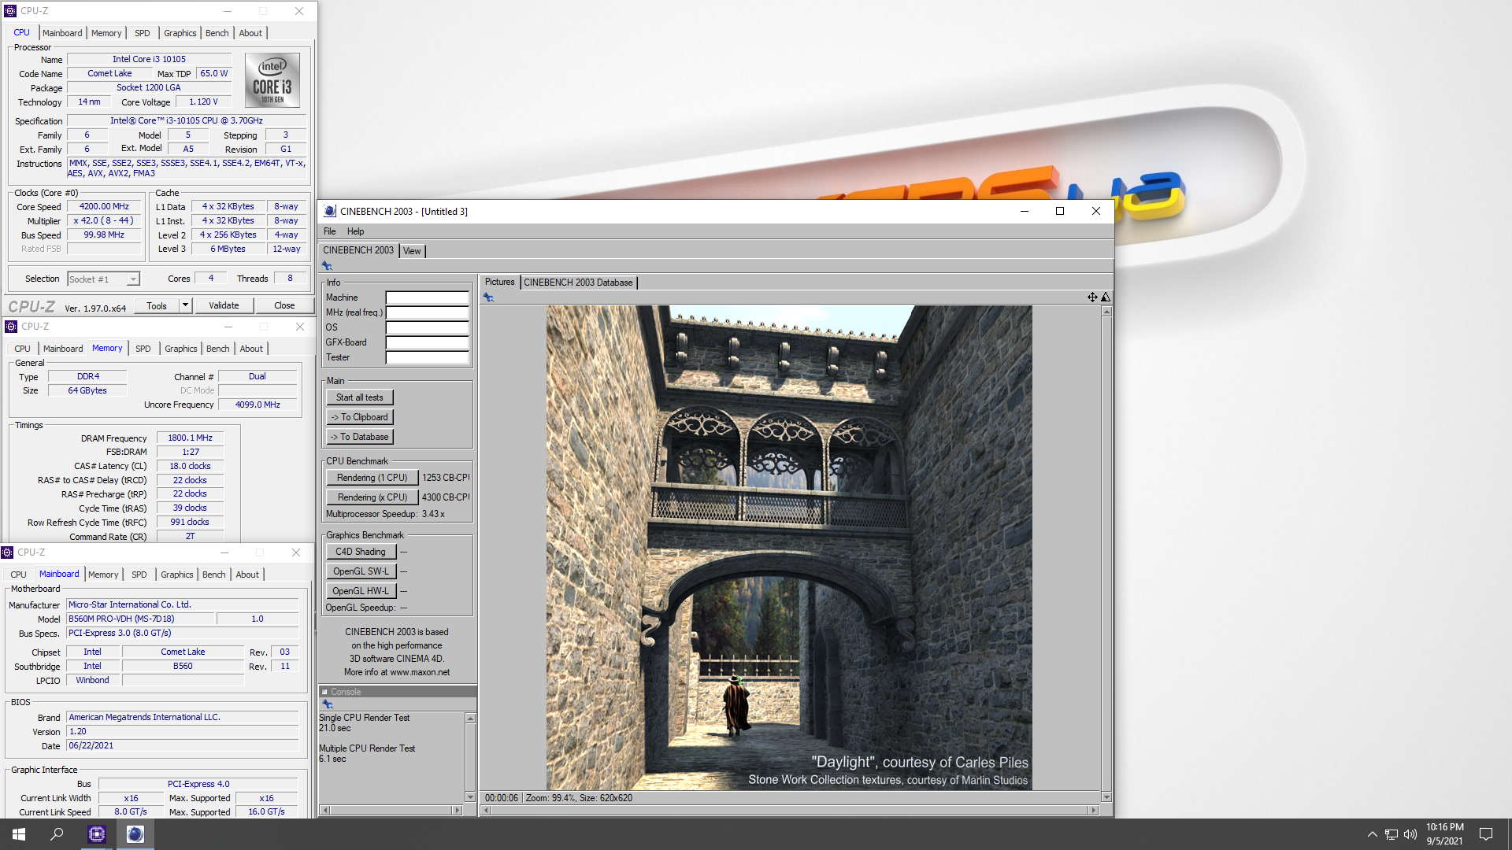The width and height of the screenshot is (1512, 850).
Task: Click the Close button in CPU-Z
Action: pos(284,305)
